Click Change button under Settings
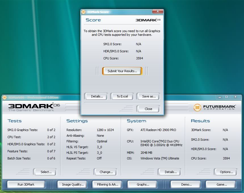The image size is (244, 193). [x=106, y=172]
